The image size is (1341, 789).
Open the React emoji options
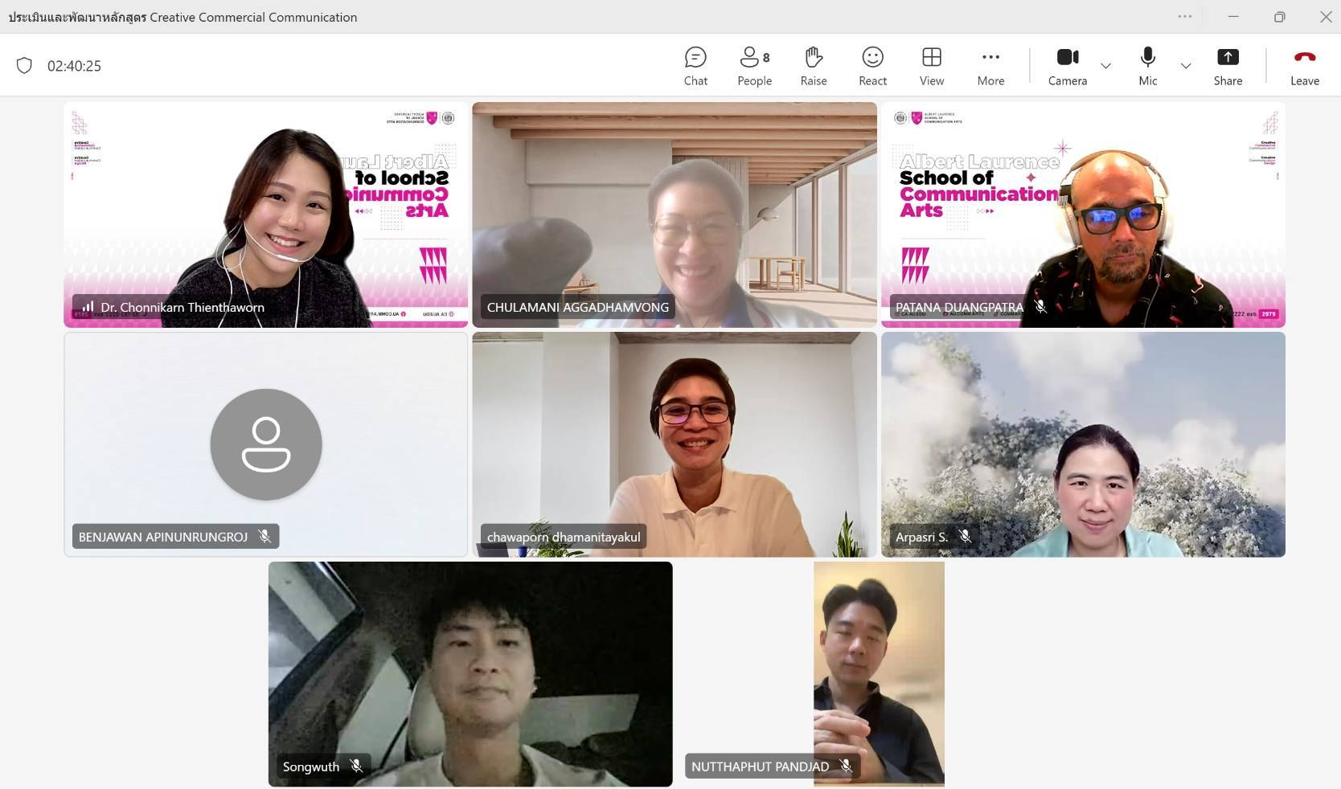872,66
